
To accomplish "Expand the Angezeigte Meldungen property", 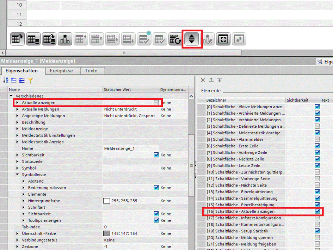I will (17, 116).
